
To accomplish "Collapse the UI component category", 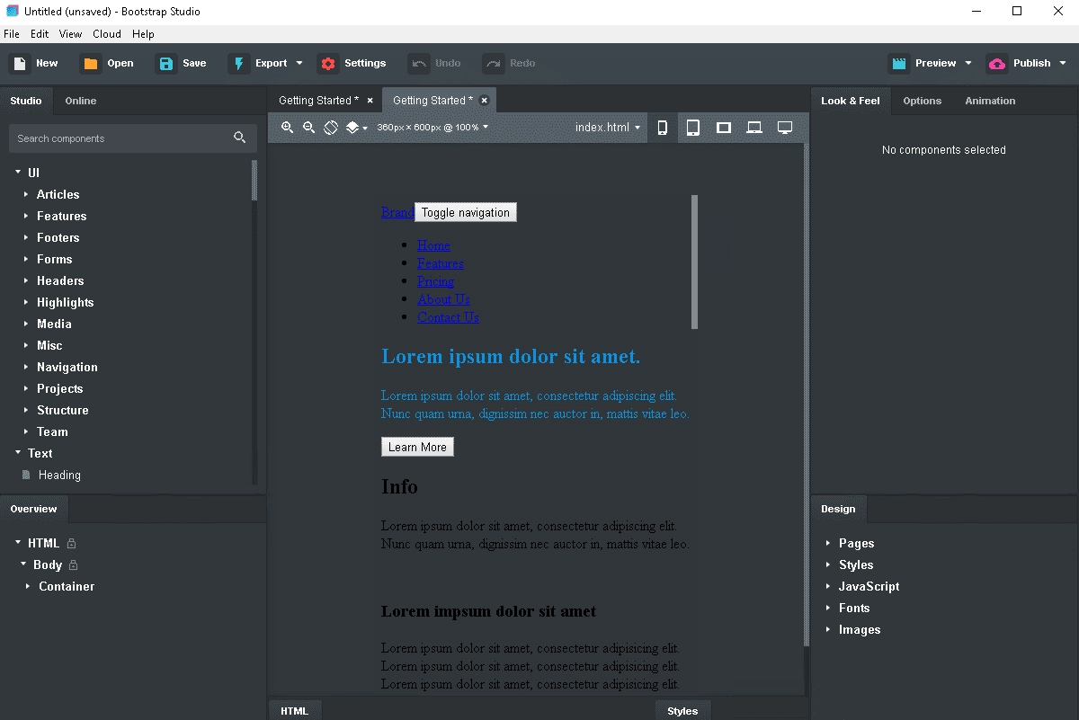I will [18, 173].
